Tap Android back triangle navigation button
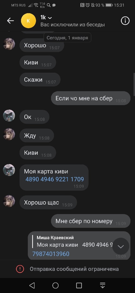Viewport: 135px width, 293px height. click(32, 285)
